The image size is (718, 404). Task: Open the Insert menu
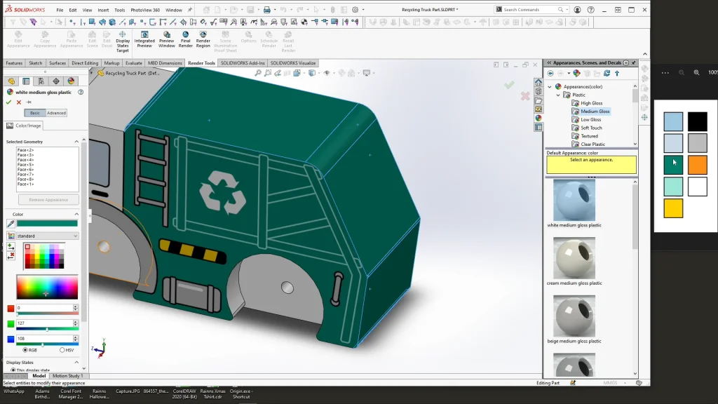coord(103,10)
